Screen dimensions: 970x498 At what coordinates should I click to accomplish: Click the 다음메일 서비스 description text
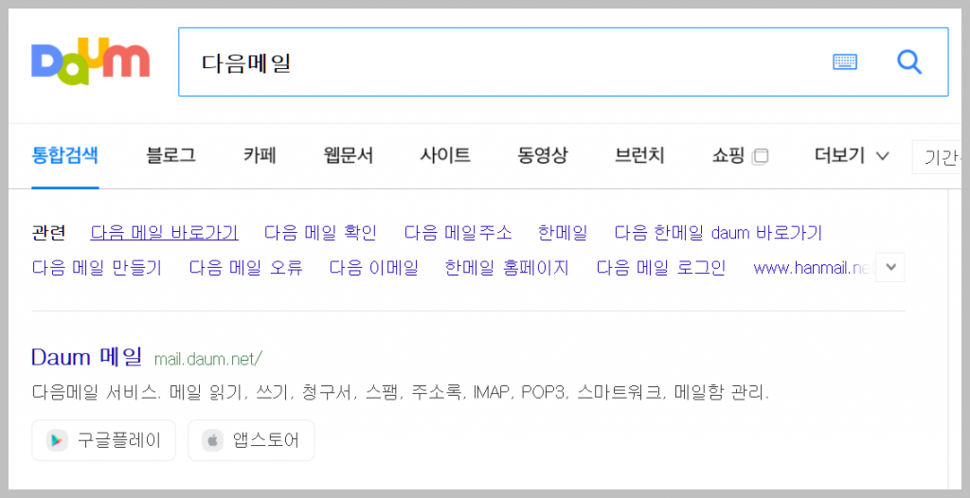[x=401, y=392]
